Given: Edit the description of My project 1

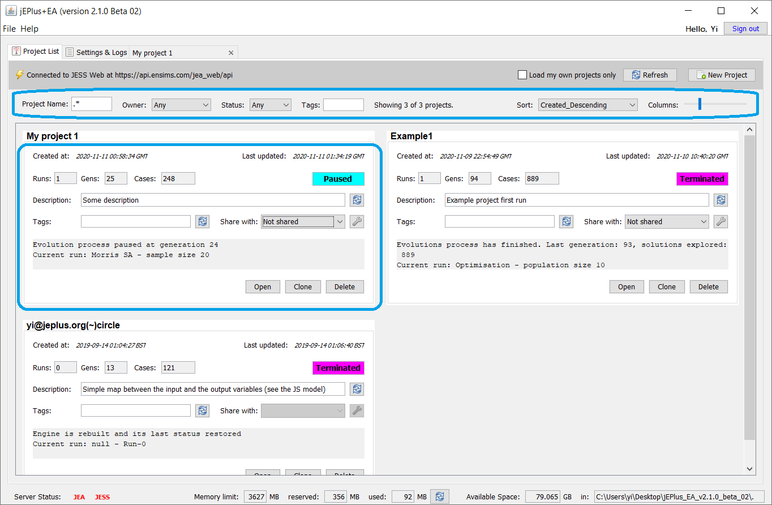Looking at the screenshot, I should (213, 200).
